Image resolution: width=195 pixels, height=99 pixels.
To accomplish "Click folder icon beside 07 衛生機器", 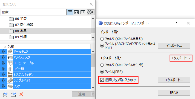I will click(11, 25).
